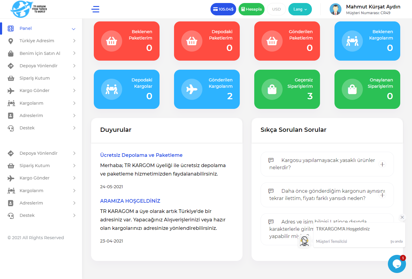Click the 105.04$ balance button

(223, 9)
